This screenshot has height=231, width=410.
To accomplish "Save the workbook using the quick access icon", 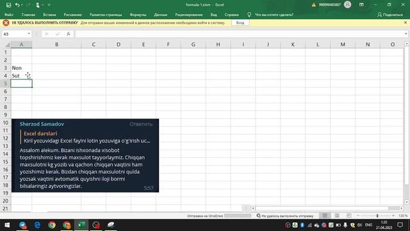I will [x=8, y=4].
